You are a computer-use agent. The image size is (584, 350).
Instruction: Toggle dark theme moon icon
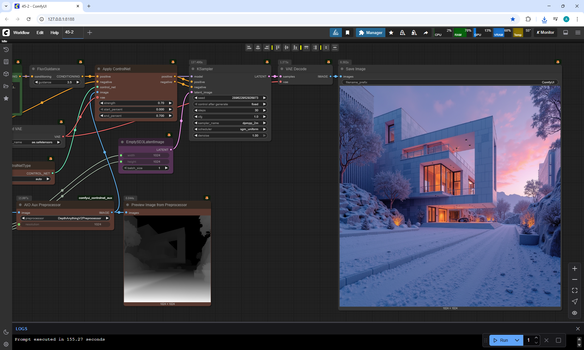[x=6, y=332]
